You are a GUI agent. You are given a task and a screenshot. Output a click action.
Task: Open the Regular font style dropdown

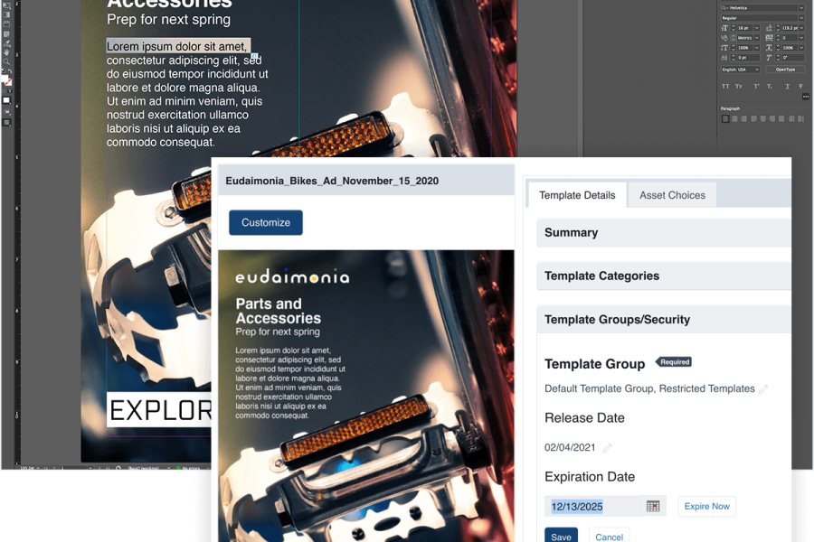[x=762, y=17]
